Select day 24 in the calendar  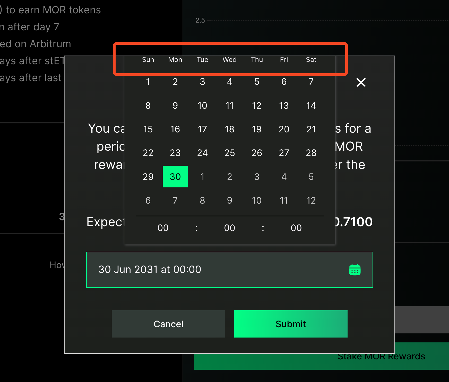click(202, 153)
